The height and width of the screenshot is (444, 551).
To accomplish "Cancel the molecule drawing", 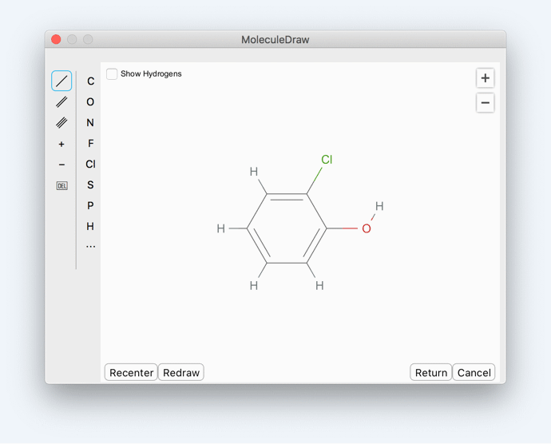I will (474, 373).
